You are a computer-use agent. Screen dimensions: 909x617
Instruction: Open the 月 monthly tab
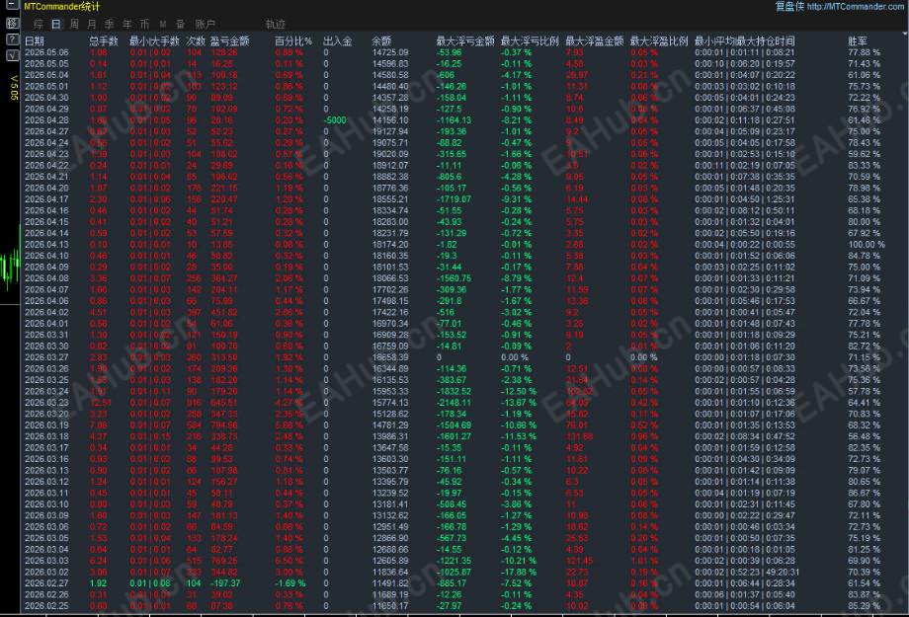92,25
